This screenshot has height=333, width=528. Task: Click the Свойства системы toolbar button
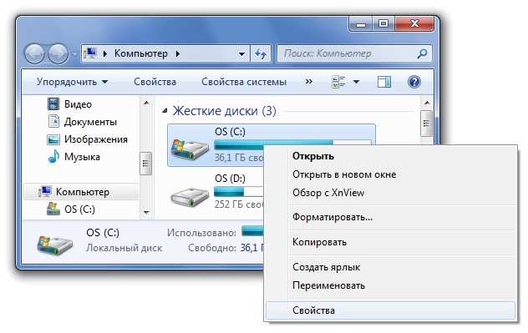(x=244, y=82)
